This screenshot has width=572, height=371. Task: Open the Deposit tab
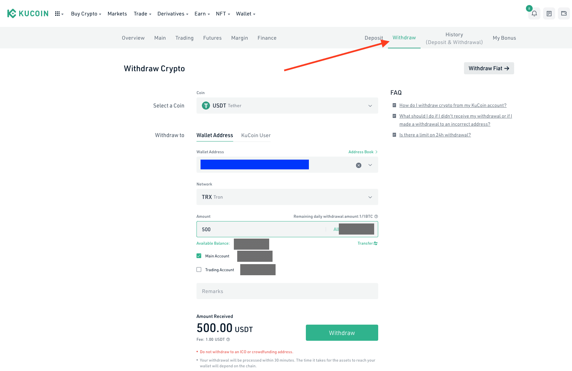pyautogui.click(x=374, y=38)
